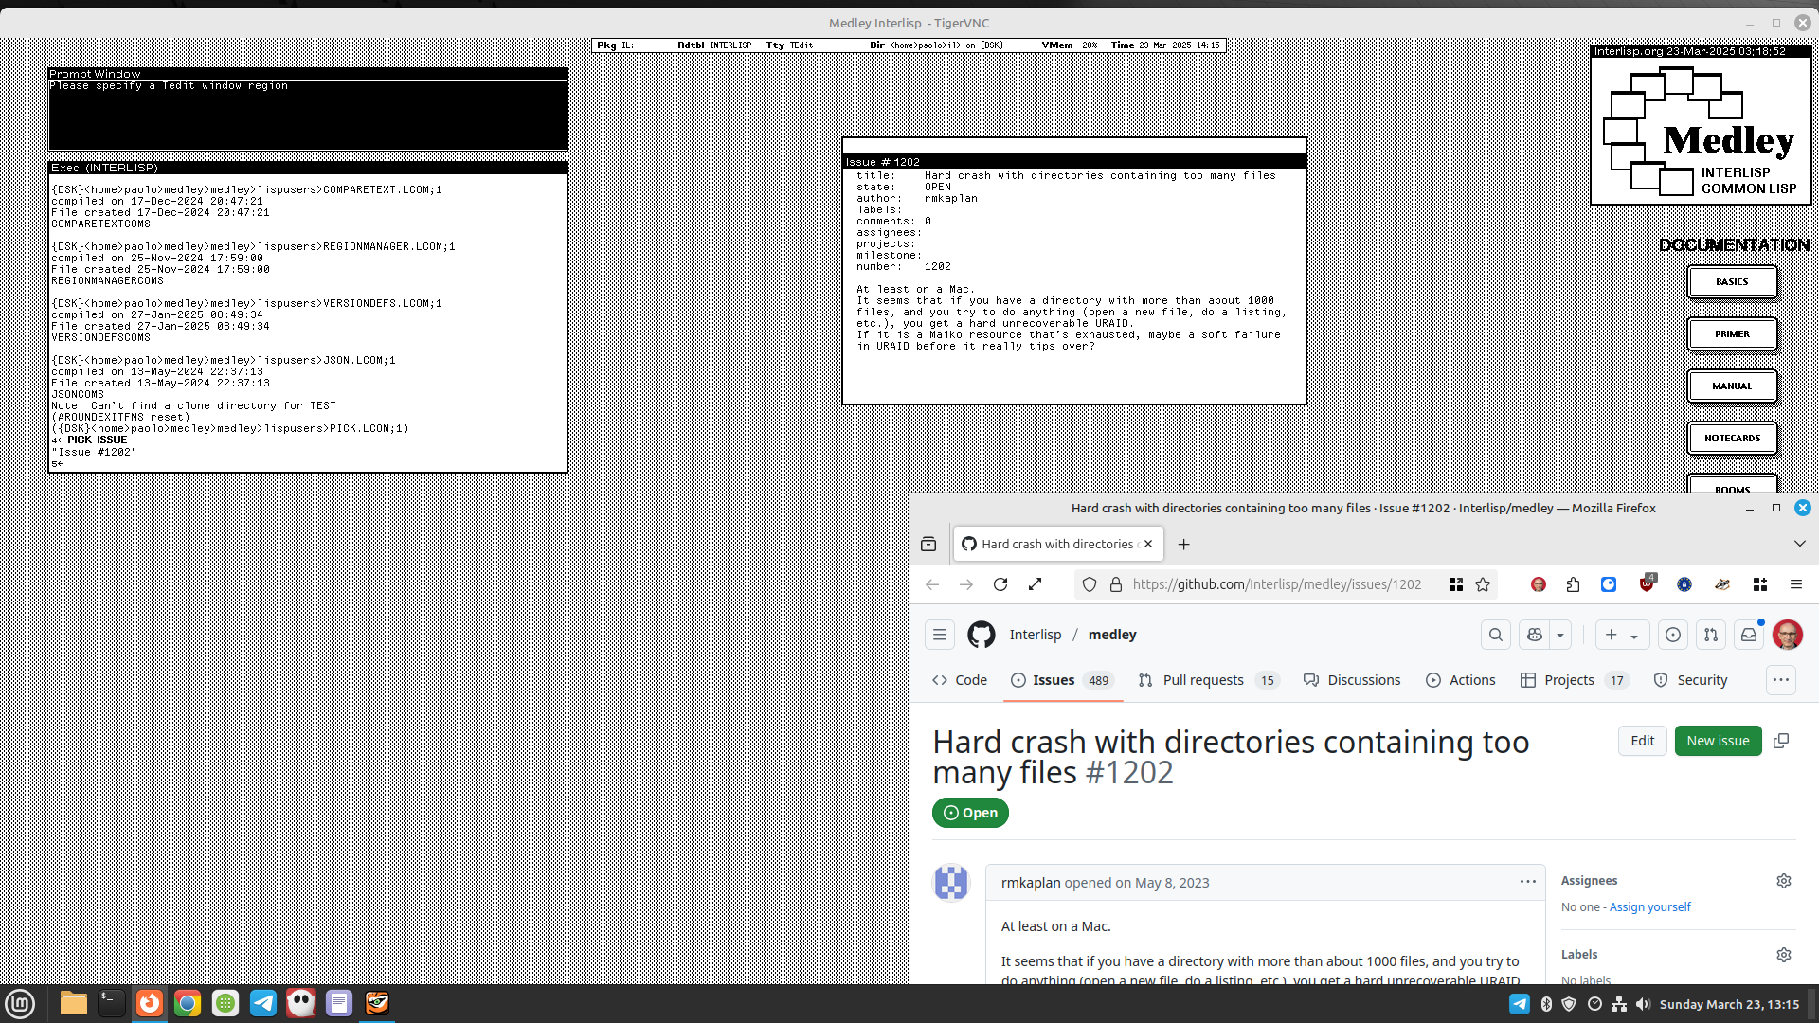This screenshot has width=1819, height=1023.
Task: Click the BASICS documentation button in Medley
Action: [1732, 282]
